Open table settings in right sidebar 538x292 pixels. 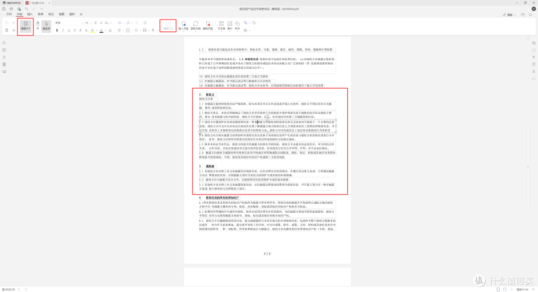pos(534,64)
